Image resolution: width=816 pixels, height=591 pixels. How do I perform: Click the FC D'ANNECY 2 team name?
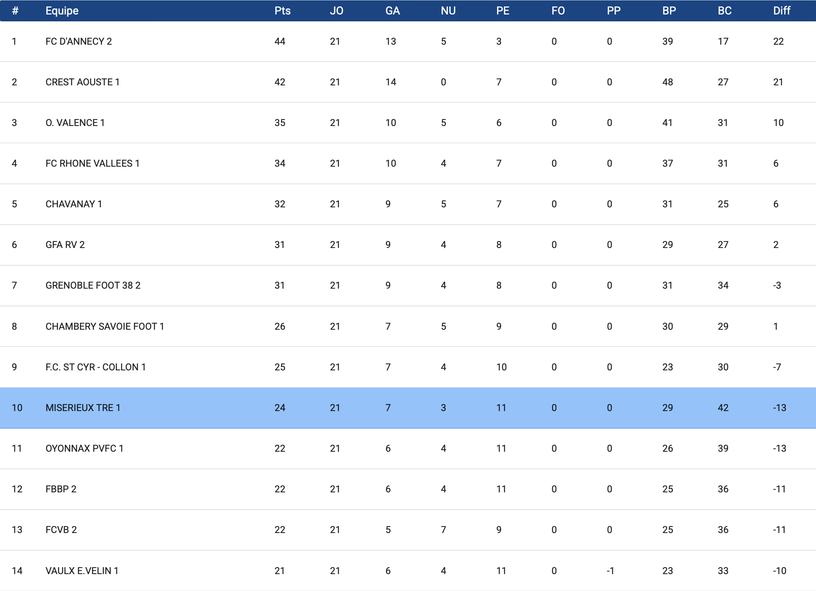pyautogui.click(x=79, y=41)
